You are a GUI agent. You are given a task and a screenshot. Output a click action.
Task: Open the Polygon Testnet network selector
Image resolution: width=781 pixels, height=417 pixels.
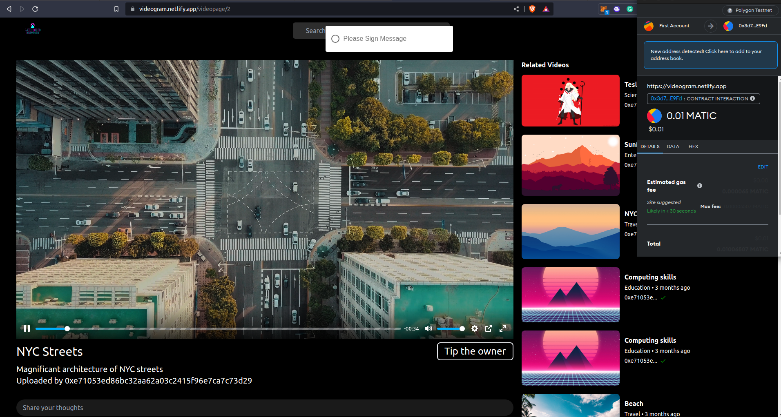[750, 10]
